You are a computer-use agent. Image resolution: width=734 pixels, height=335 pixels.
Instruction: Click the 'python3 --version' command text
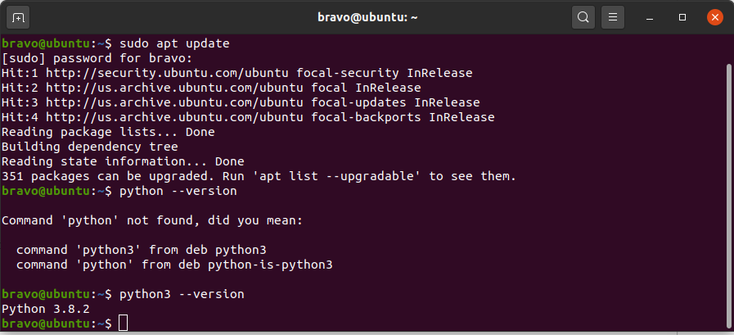182,294
